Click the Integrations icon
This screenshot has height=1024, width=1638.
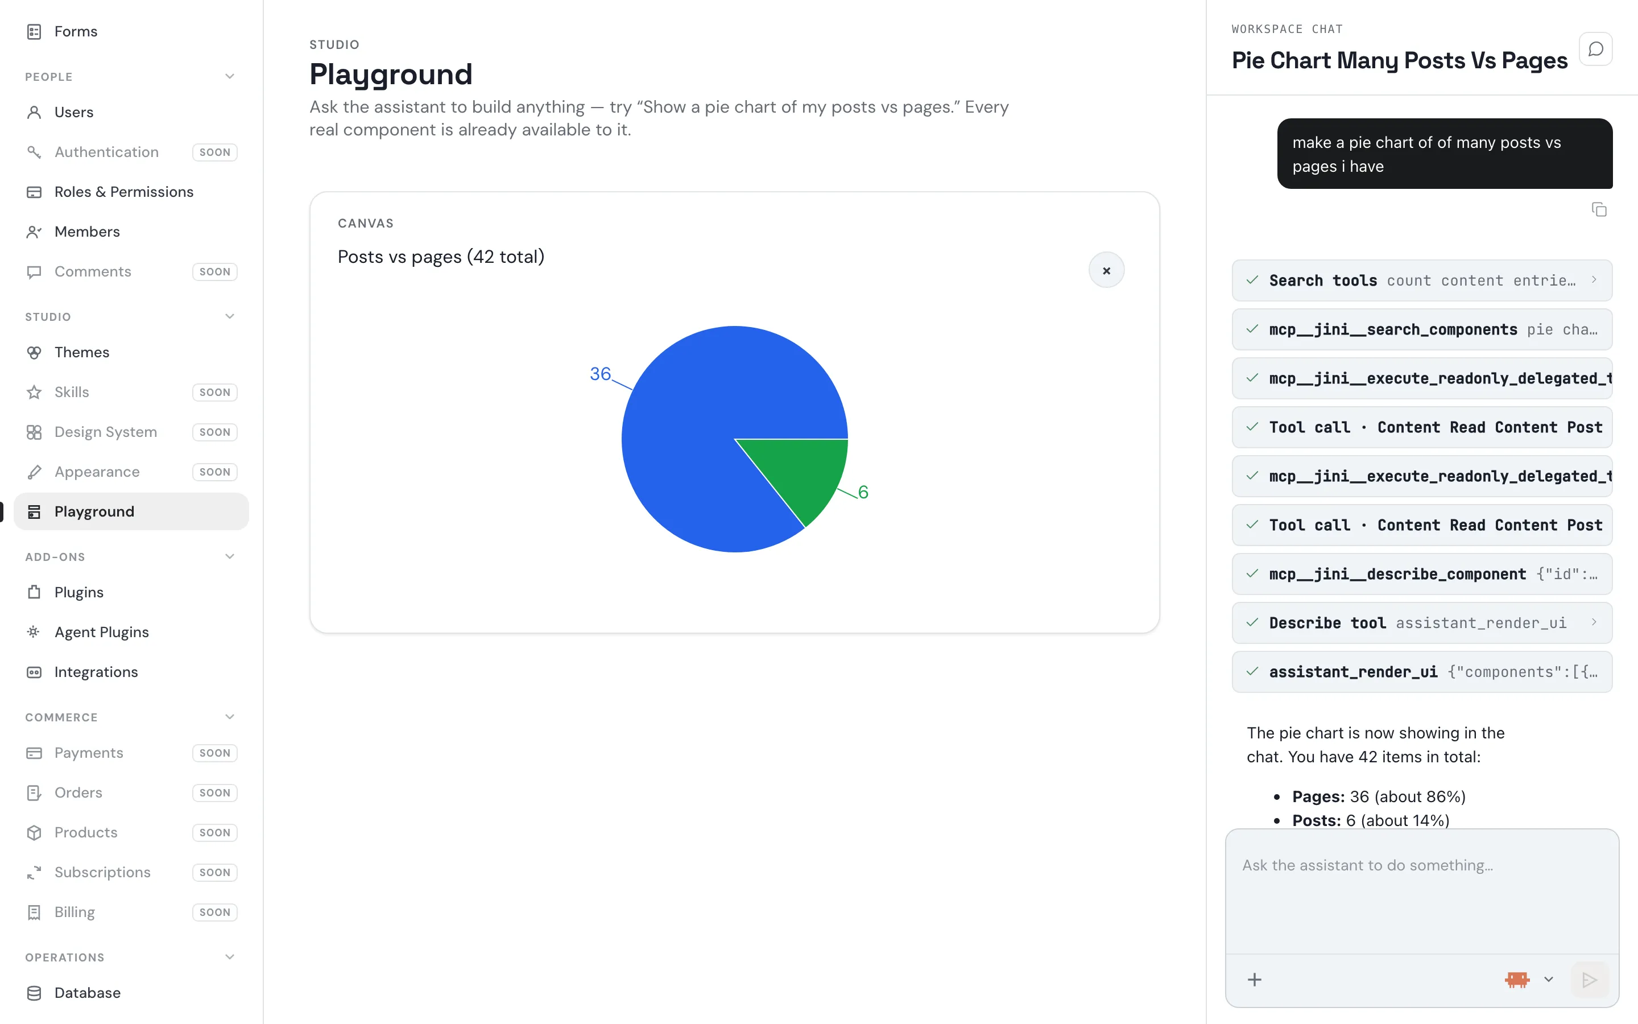pos(34,672)
